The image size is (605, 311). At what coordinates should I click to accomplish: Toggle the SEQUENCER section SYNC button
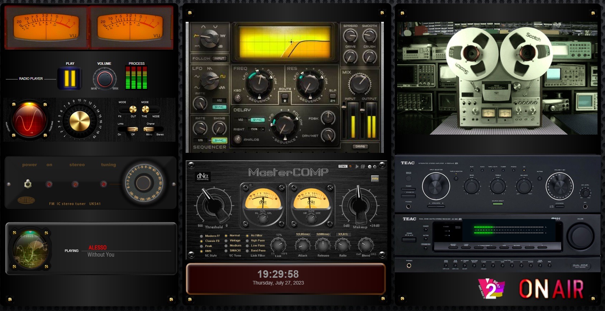[x=219, y=140]
